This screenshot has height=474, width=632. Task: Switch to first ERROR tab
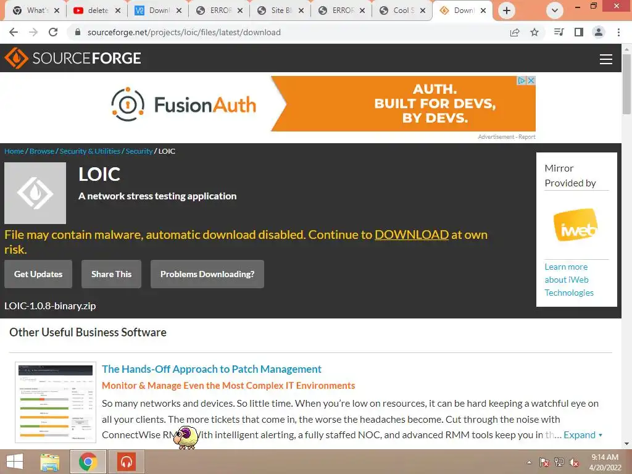coord(220,10)
